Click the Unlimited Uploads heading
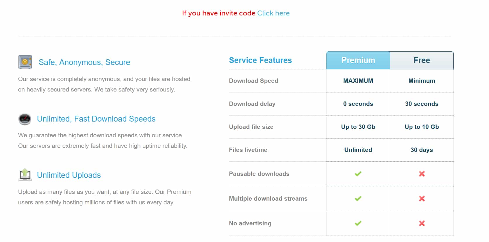489x242 pixels. [69, 175]
